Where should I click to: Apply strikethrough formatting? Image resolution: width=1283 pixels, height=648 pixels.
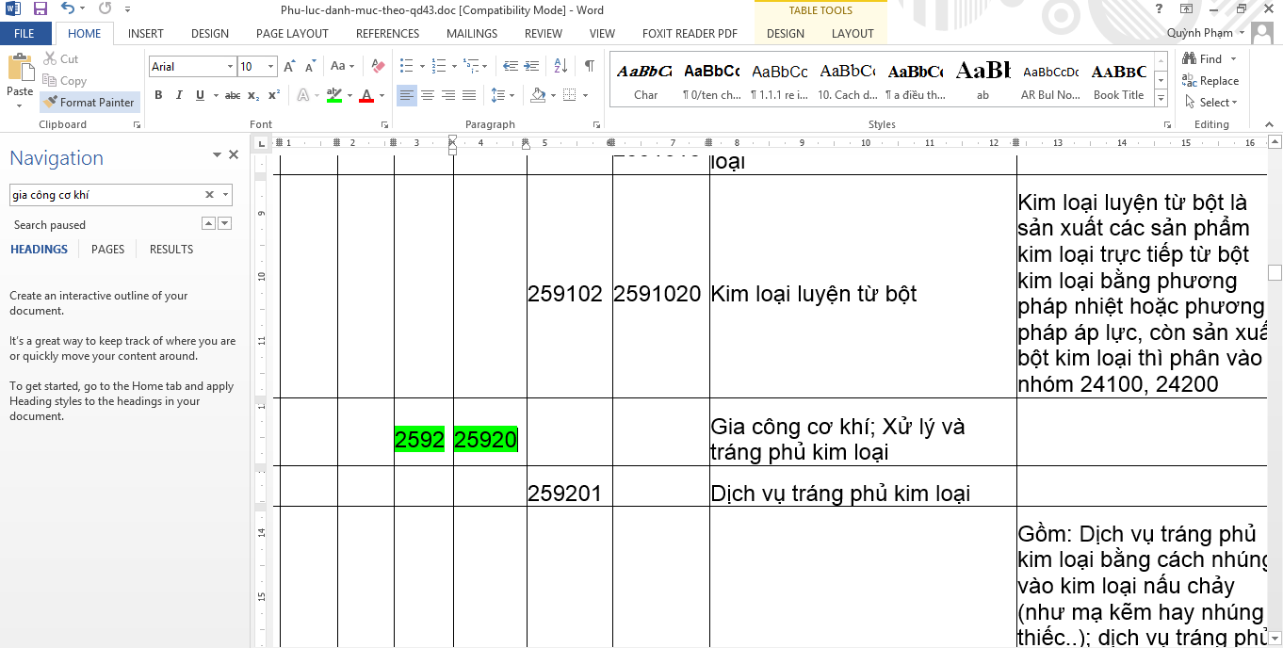tap(233, 95)
